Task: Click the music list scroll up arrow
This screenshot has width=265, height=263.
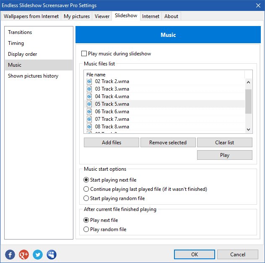Action: click(x=248, y=83)
